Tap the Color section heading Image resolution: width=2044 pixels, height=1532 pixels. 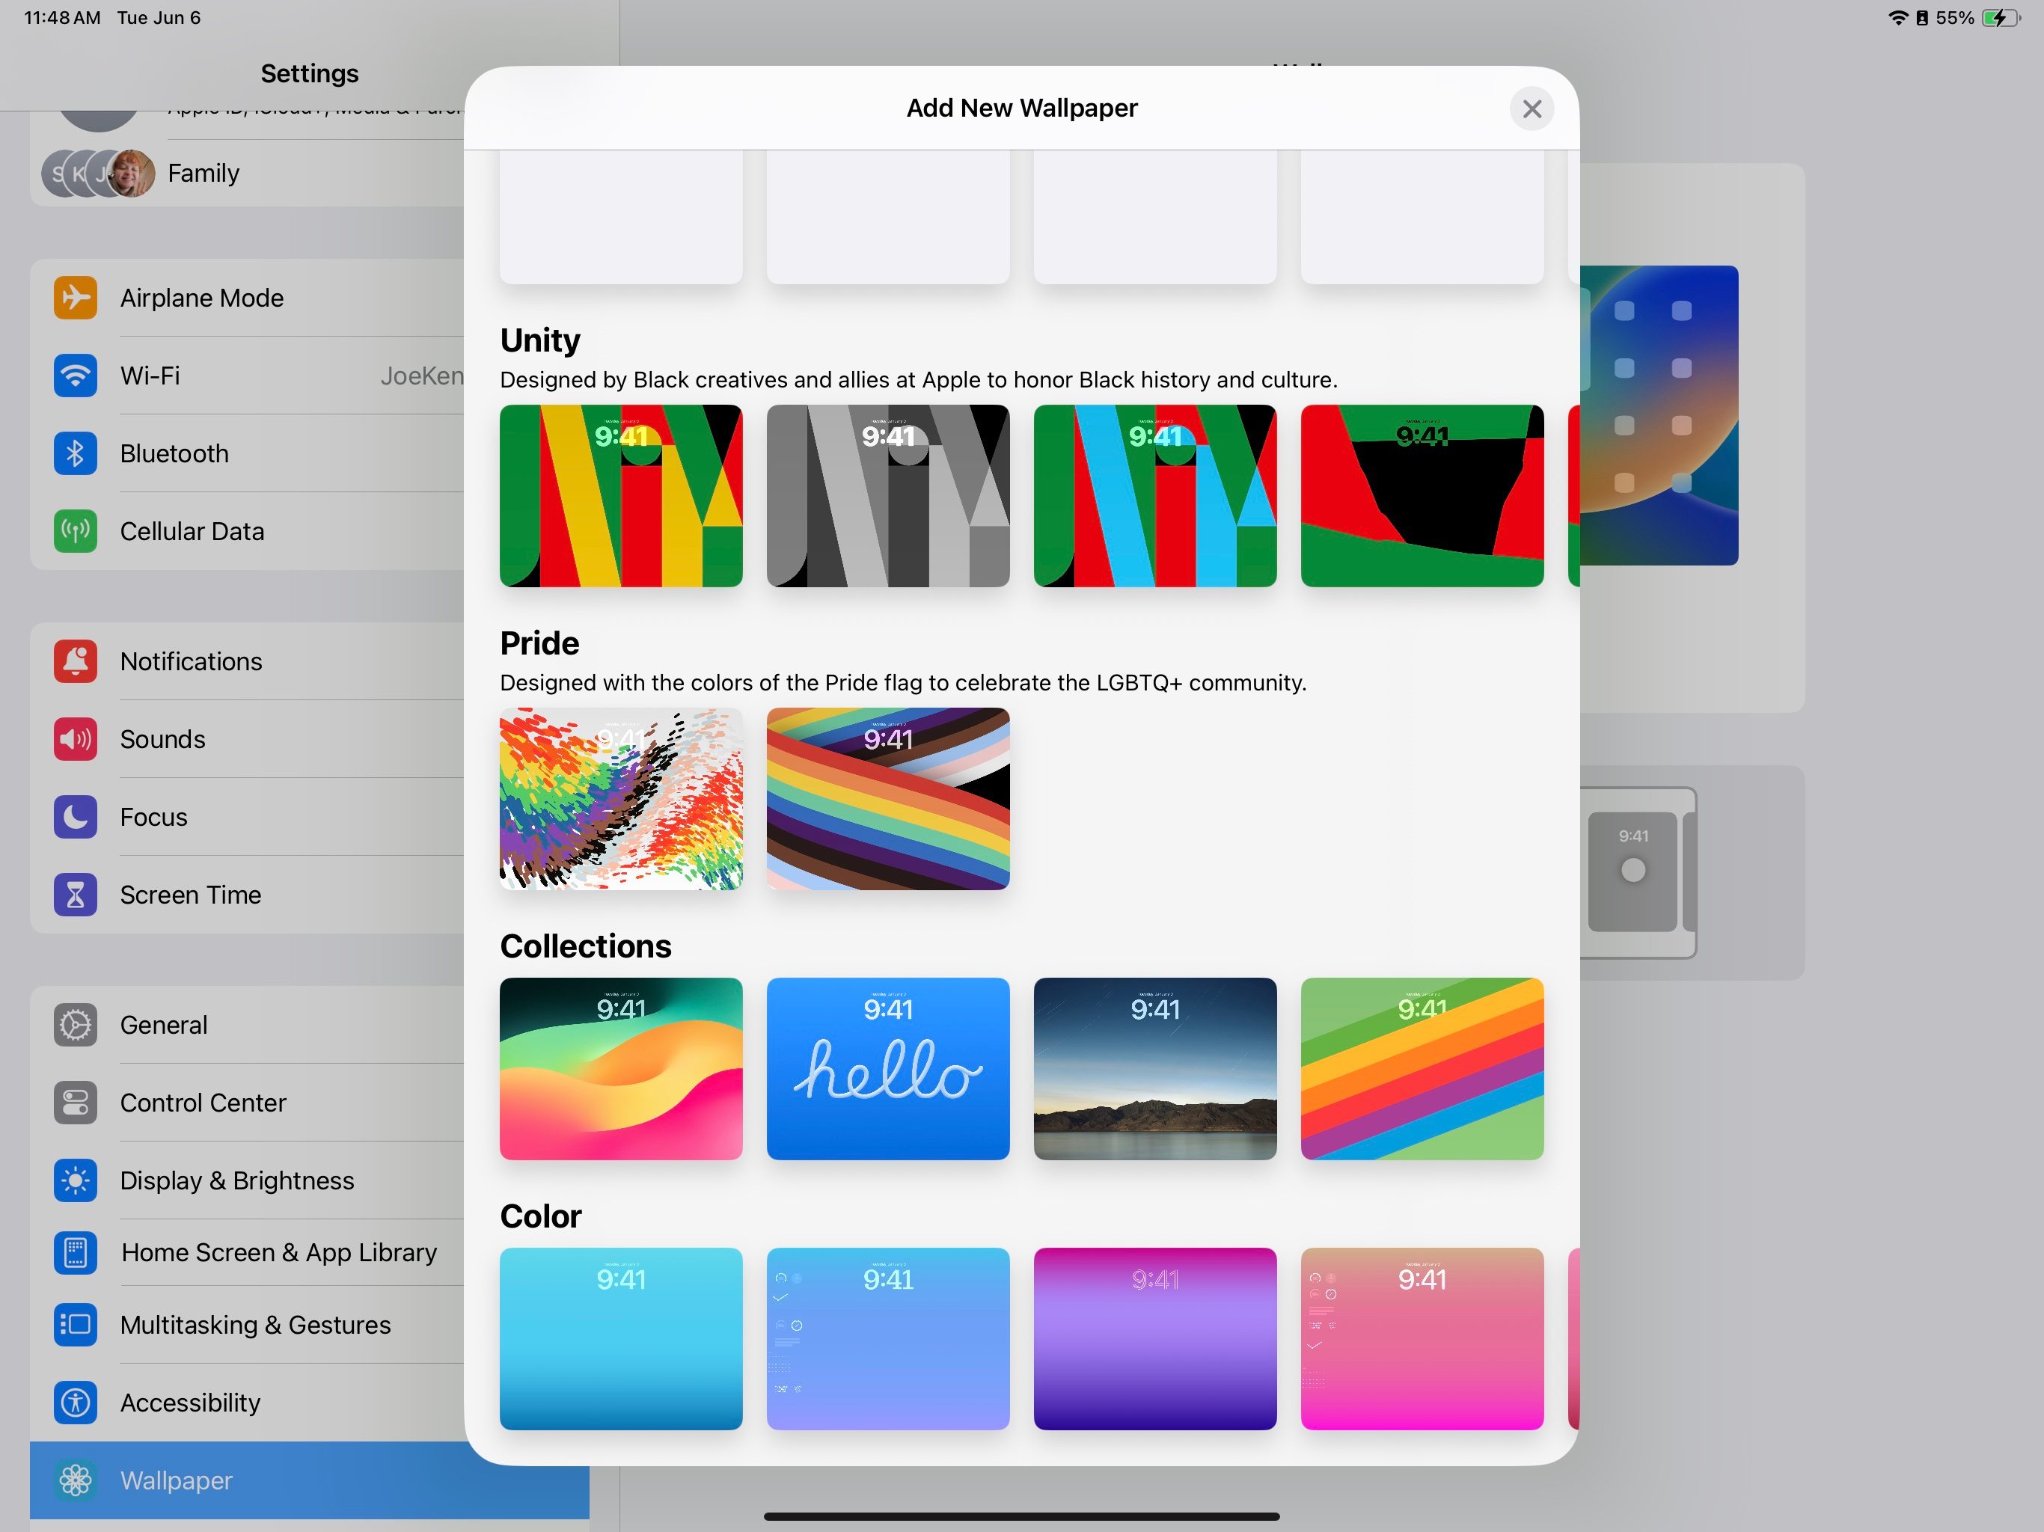[541, 1216]
